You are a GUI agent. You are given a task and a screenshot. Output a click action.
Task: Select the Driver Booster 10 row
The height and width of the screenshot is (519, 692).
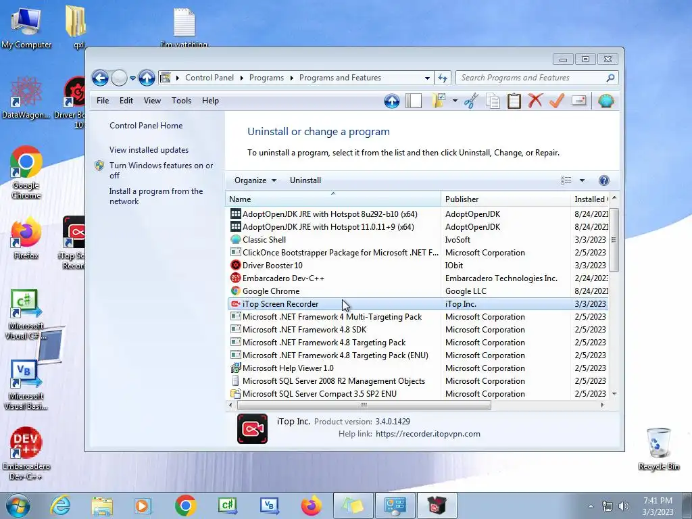coord(418,265)
